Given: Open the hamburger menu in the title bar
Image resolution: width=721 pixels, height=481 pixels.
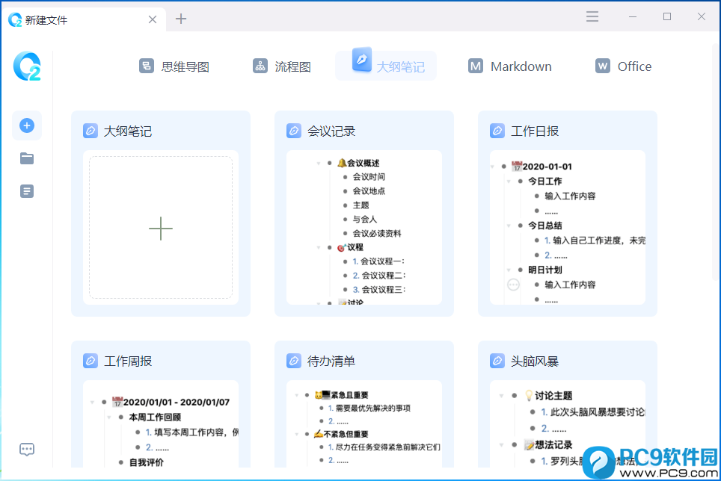Looking at the screenshot, I should click(x=592, y=16).
